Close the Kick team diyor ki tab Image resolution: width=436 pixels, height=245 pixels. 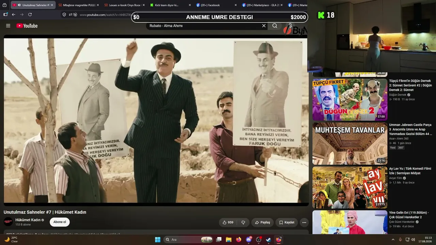[190, 5]
